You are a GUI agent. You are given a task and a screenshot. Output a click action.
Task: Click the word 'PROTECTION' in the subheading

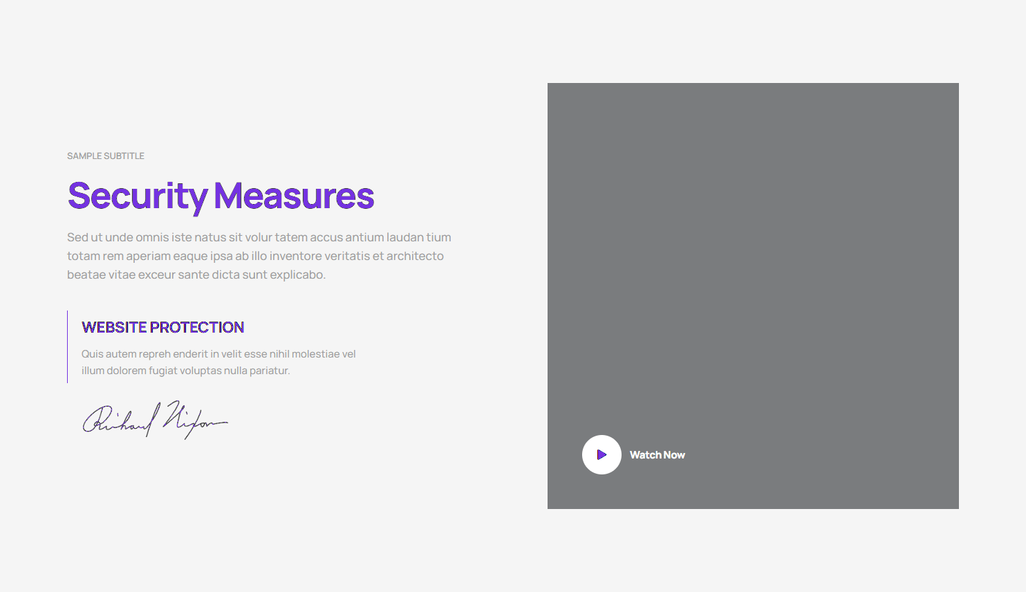click(197, 327)
